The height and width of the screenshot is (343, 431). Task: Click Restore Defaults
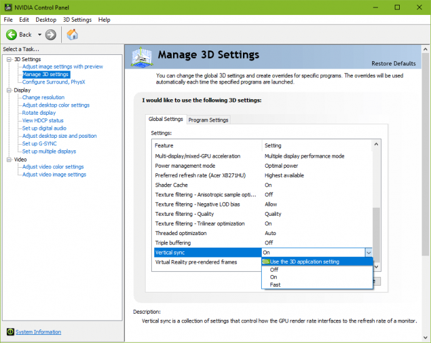tap(393, 64)
